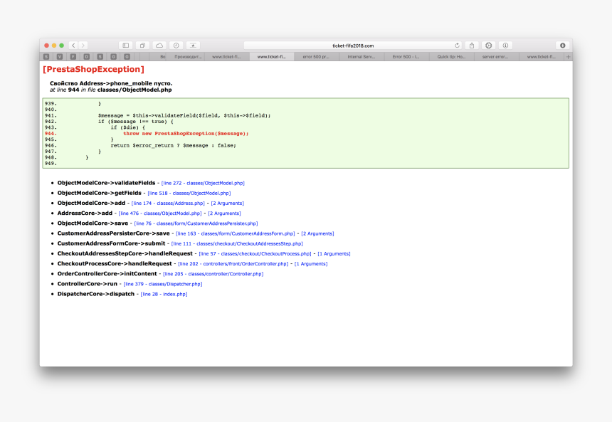This screenshot has height=422, width=612.
Task: Open link 'line 205 - classes/controller/Controller.php'
Action: tap(213, 275)
